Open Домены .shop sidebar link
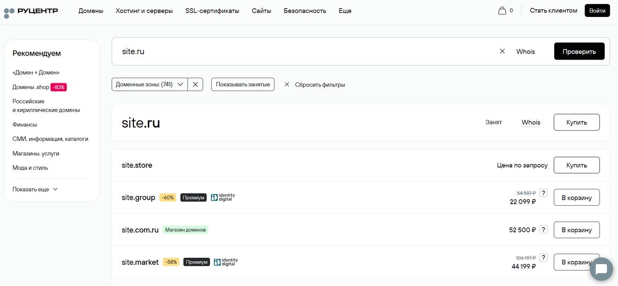 pyautogui.click(x=31, y=87)
